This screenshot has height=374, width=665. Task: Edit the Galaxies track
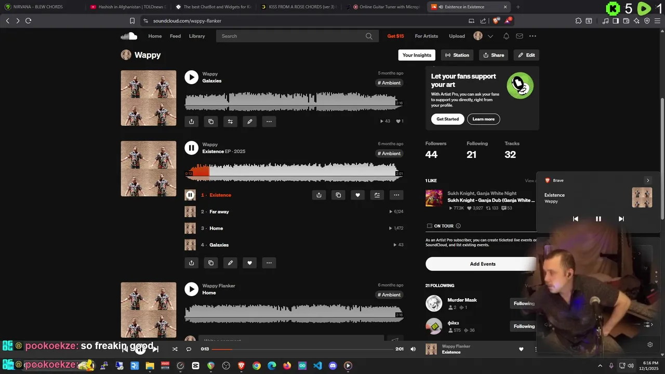[249, 122]
